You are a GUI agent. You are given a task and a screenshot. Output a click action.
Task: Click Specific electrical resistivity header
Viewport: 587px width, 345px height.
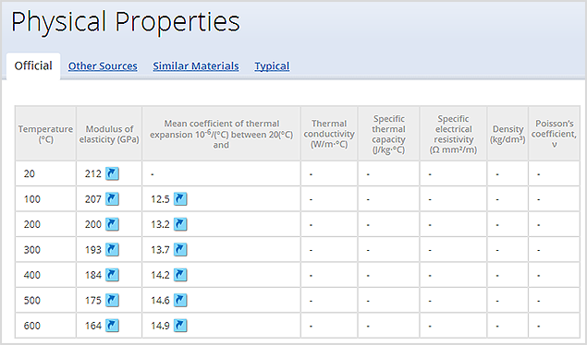[x=453, y=134]
